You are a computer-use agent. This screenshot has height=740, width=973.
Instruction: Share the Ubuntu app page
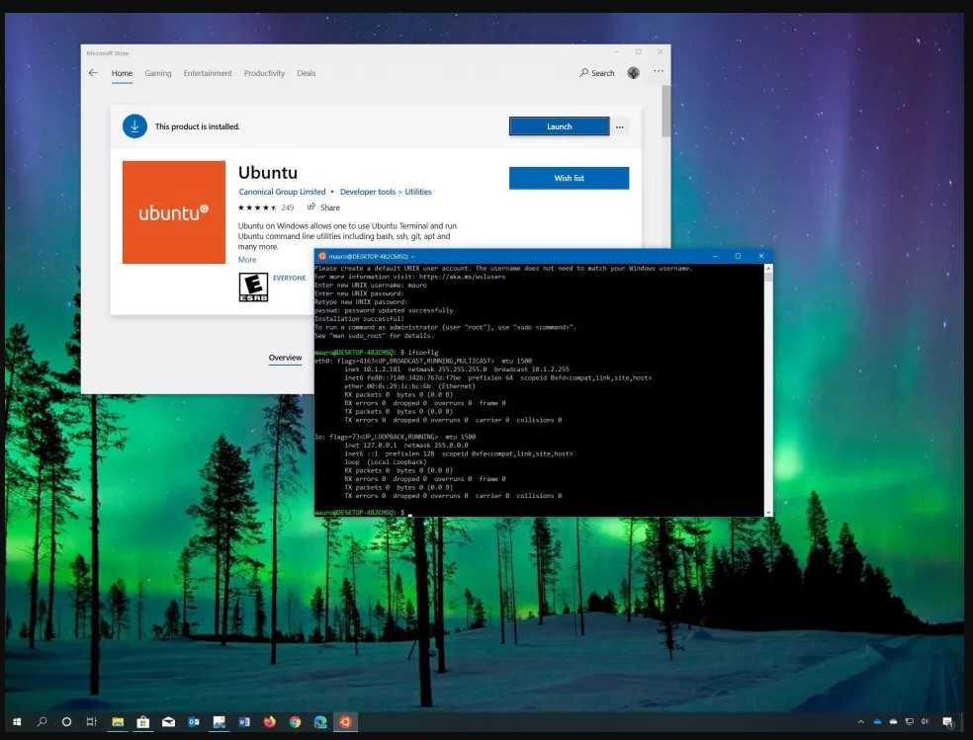[x=324, y=207]
